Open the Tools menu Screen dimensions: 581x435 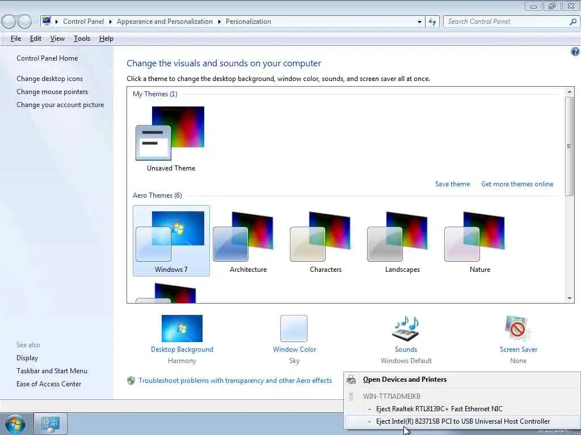[x=82, y=39]
